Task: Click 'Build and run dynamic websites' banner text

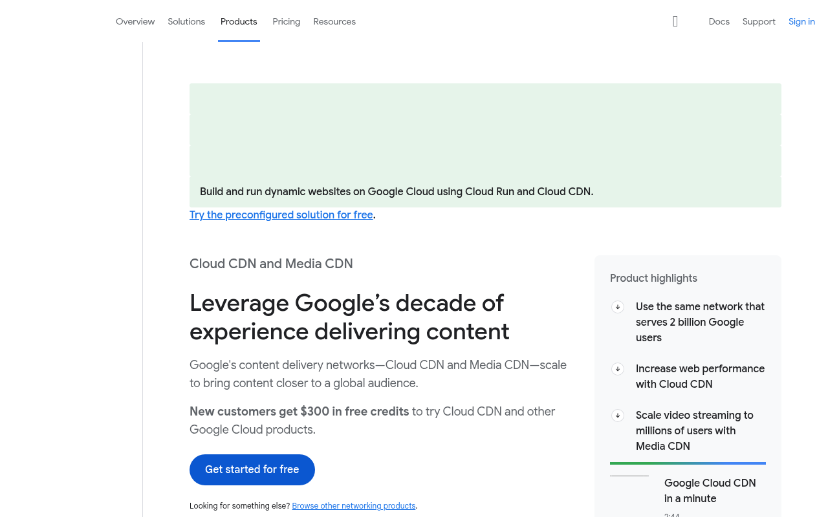Action: [397, 191]
